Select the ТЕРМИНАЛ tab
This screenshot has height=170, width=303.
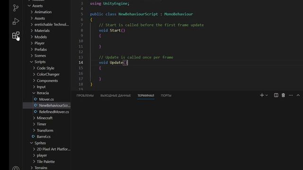click(146, 95)
